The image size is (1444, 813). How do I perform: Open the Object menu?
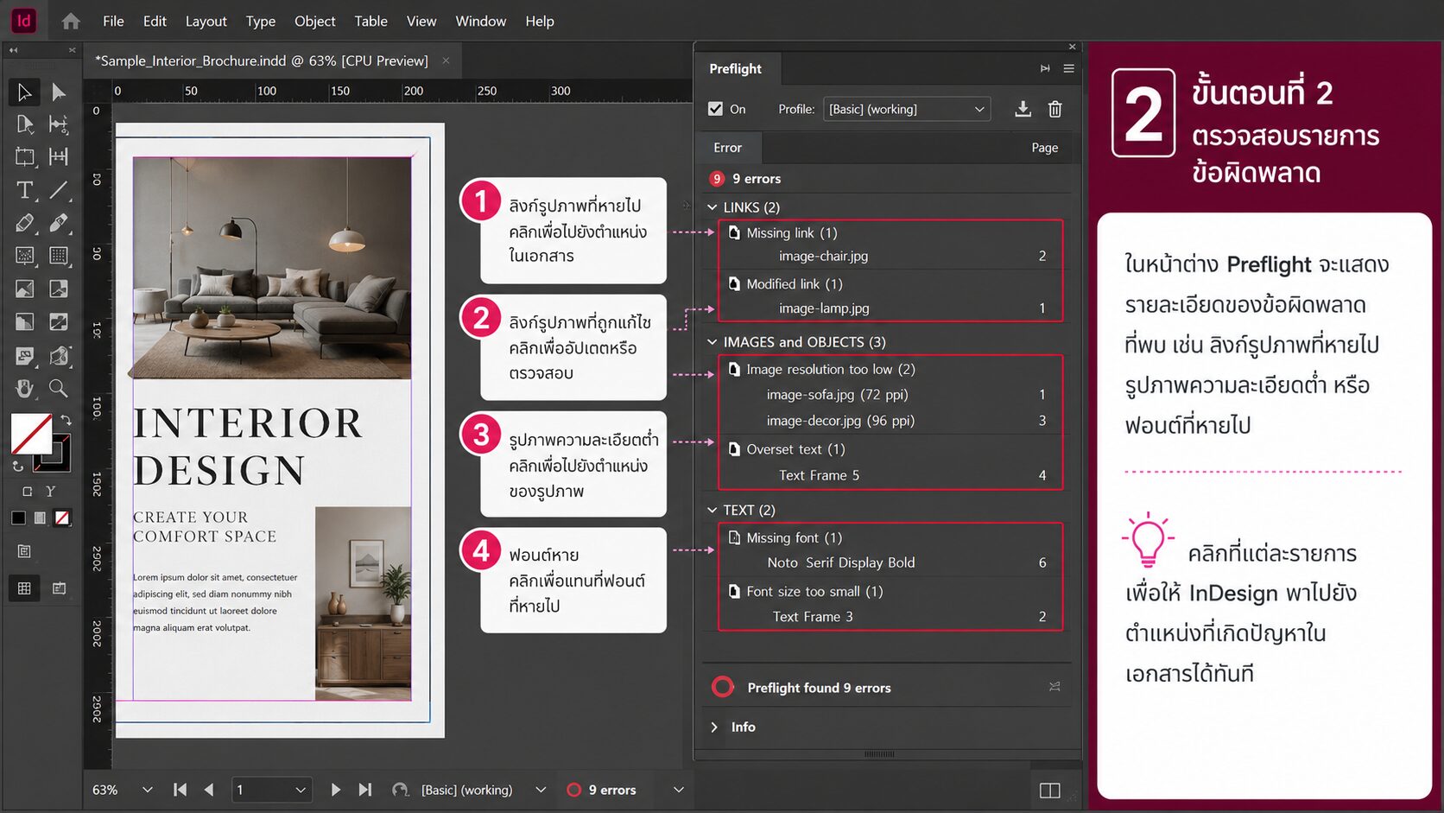pos(314,21)
